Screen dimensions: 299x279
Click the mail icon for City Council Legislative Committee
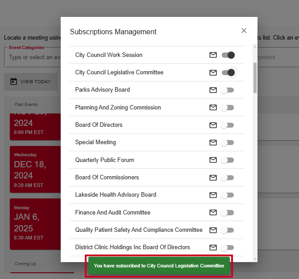213,73
